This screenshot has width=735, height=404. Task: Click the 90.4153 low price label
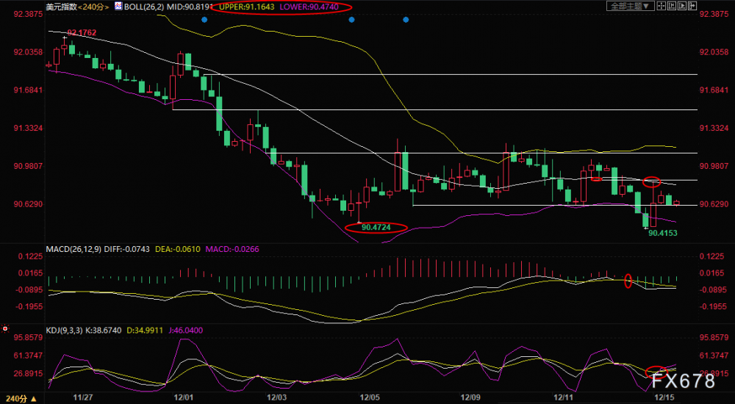(x=663, y=233)
